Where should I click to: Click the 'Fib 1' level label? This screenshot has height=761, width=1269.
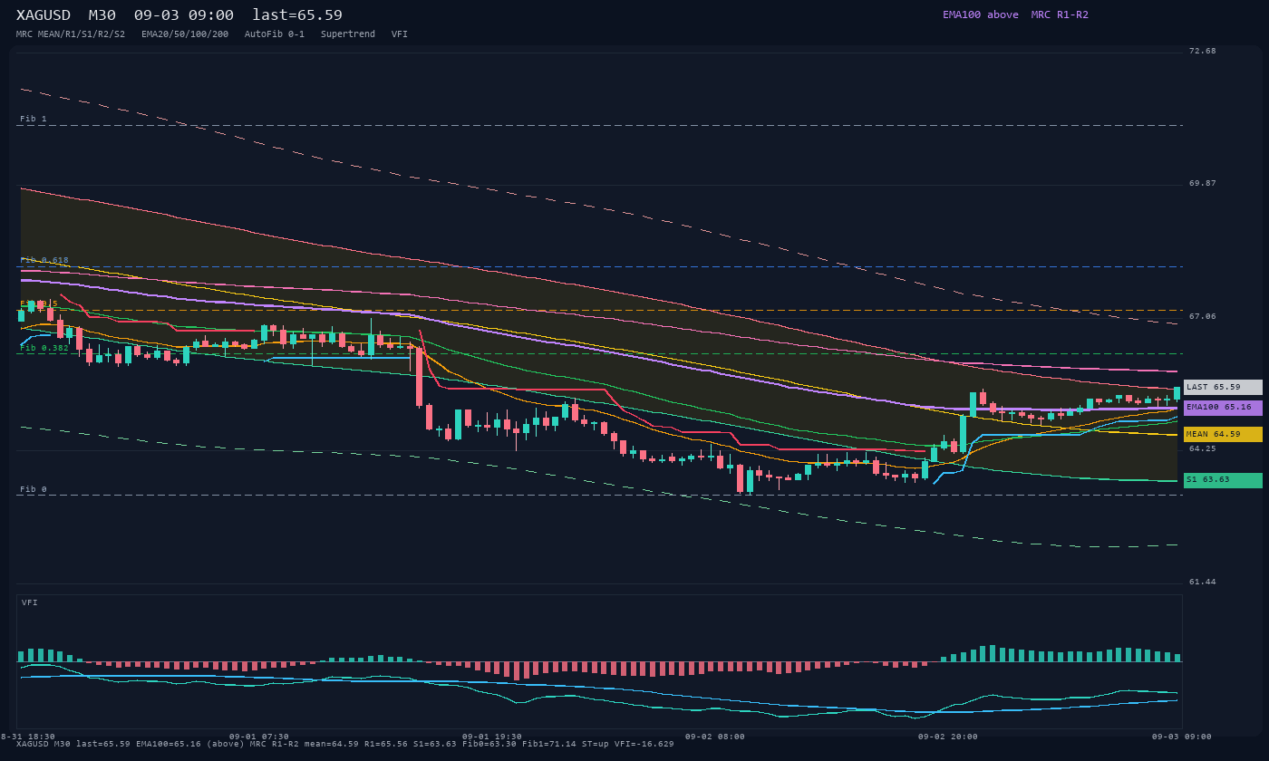tap(34, 119)
